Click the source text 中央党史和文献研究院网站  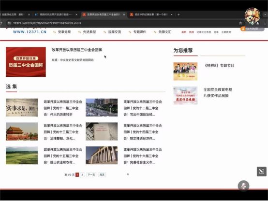[77, 60]
